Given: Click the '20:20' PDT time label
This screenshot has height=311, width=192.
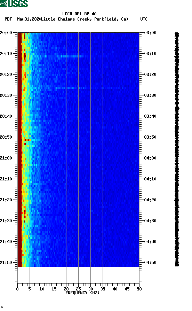Looking at the screenshot, I should pos(6,75).
